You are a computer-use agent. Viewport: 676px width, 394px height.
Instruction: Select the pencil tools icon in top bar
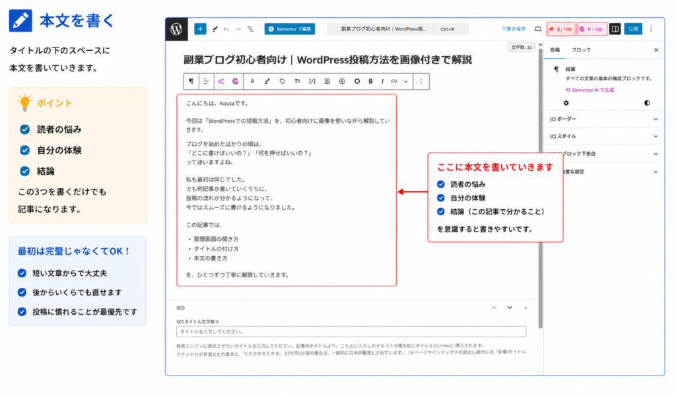click(x=215, y=29)
